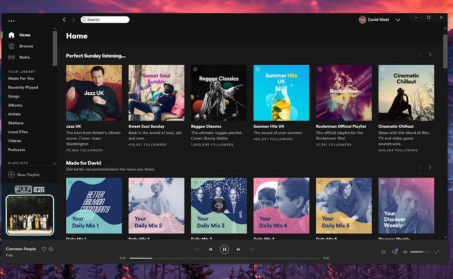The image size is (453, 279).
Task: Pause the current song
Action: point(224,249)
